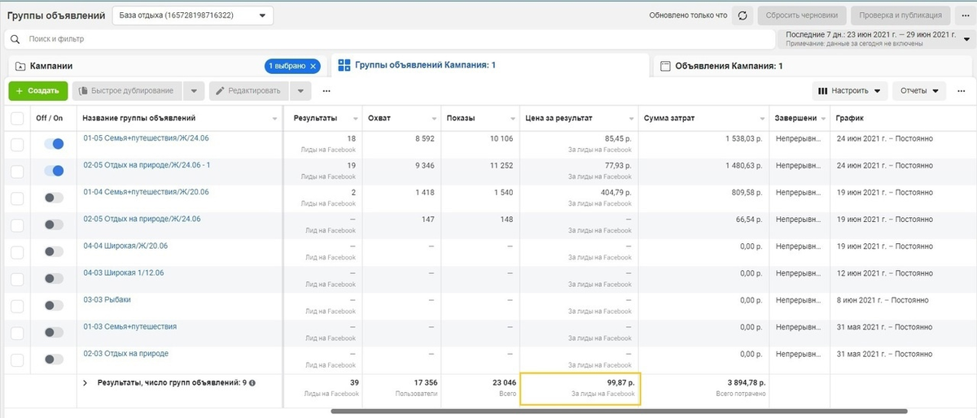This screenshot has width=977, height=418.
Task: Click the Off / On column header
Action: (50, 118)
